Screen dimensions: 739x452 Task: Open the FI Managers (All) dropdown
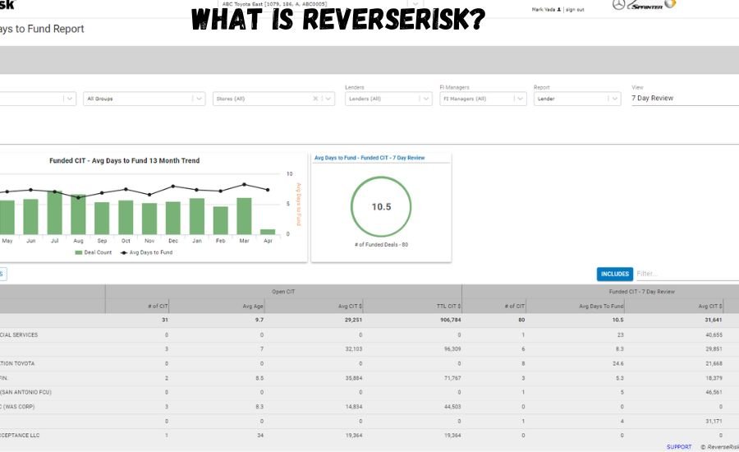[483, 99]
